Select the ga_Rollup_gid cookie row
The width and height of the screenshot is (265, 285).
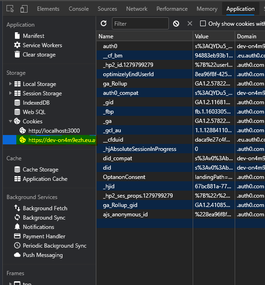click(x=181, y=205)
